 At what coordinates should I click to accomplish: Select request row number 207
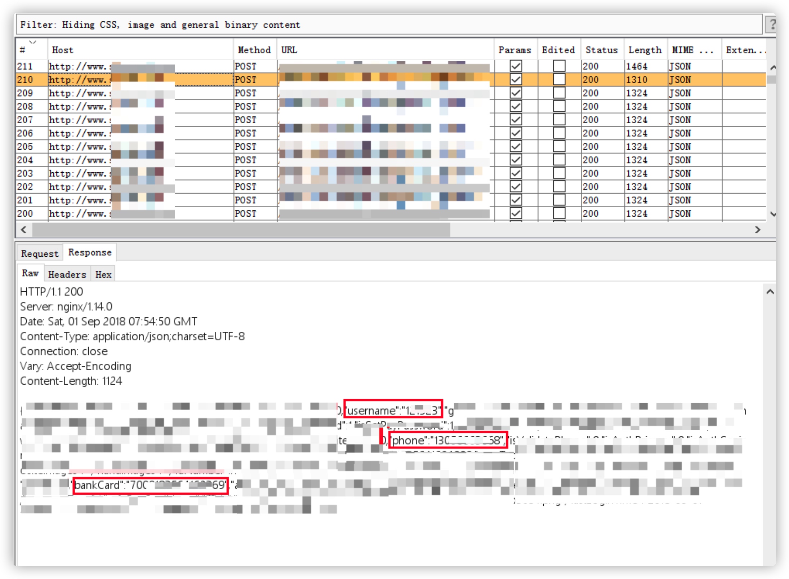25,120
